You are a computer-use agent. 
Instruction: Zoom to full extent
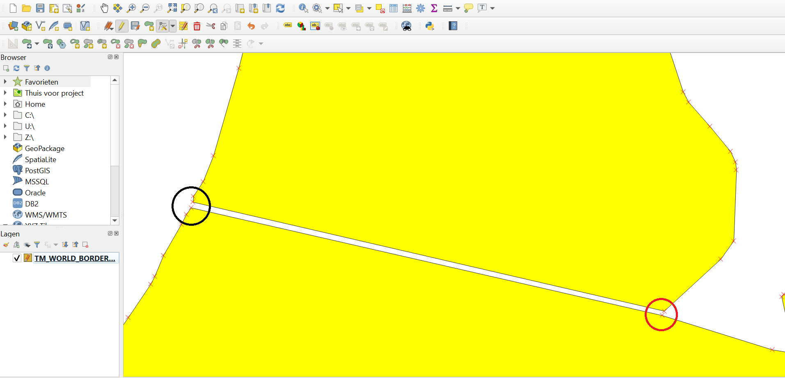coord(172,8)
